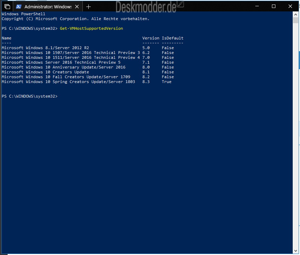Click the 'Windows 10 1511/Server 2016 Technical Preview 4' row

[x=88, y=57]
